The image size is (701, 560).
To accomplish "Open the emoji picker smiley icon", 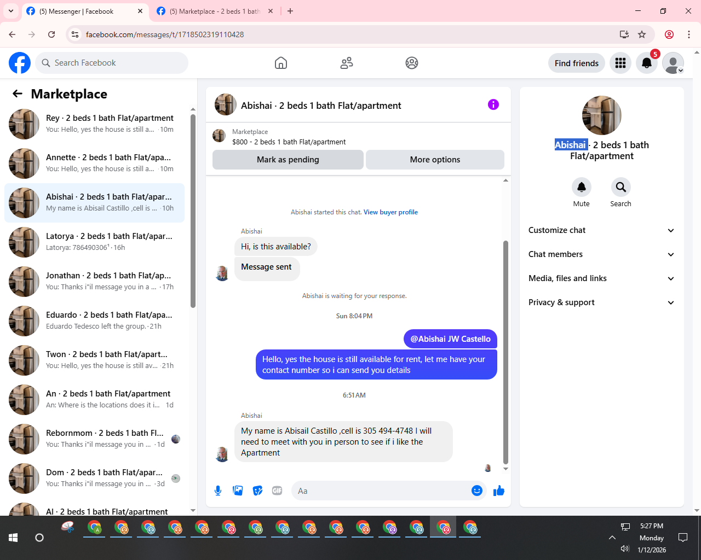I will [477, 491].
